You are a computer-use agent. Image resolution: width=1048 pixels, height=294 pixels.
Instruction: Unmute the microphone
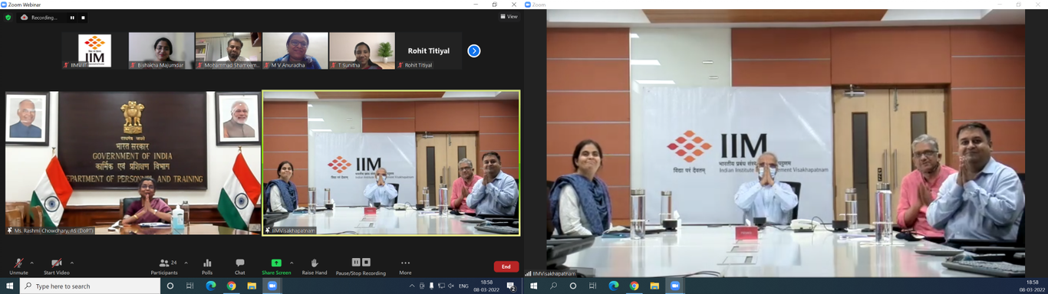click(x=18, y=266)
